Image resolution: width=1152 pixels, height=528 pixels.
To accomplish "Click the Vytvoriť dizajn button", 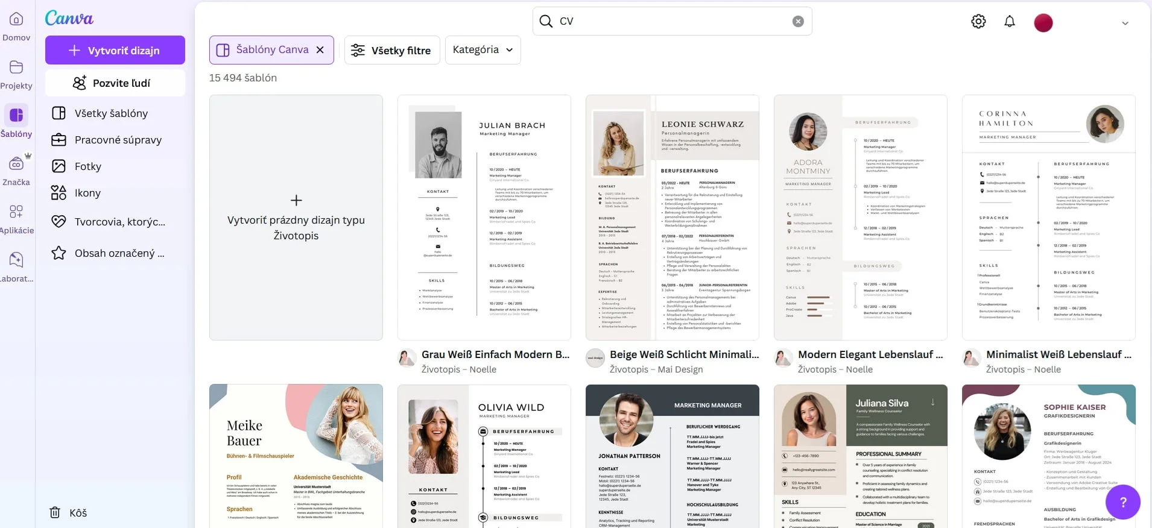I will (x=115, y=51).
